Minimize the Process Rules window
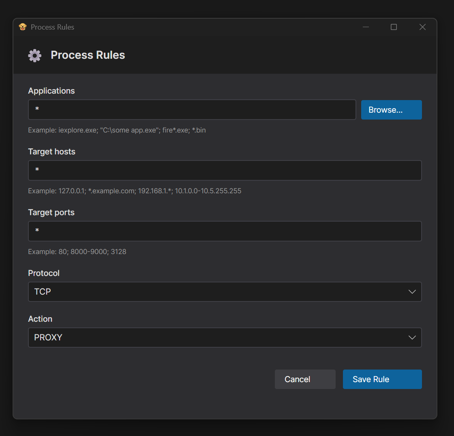 pyautogui.click(x=366, y=27)
